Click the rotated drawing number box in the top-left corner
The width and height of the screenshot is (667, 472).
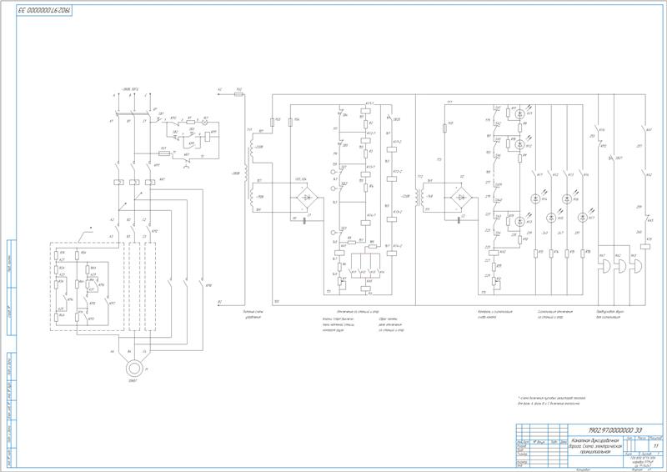pyautogui.click(x=44, y=10)
